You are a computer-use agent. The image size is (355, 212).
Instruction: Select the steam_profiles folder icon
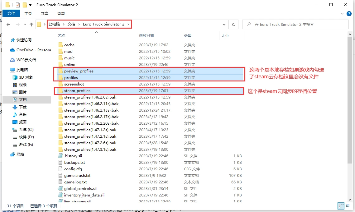pos(60,90)
